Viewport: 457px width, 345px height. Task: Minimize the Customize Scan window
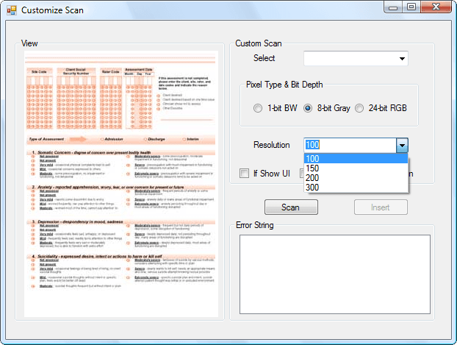click(x=393, y=7)
